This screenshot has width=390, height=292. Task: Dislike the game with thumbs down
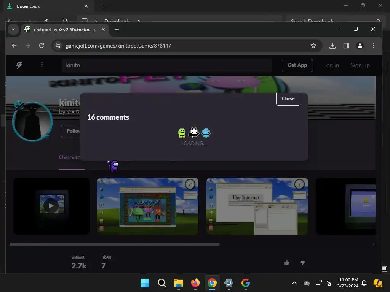click(x=303, y=263)
